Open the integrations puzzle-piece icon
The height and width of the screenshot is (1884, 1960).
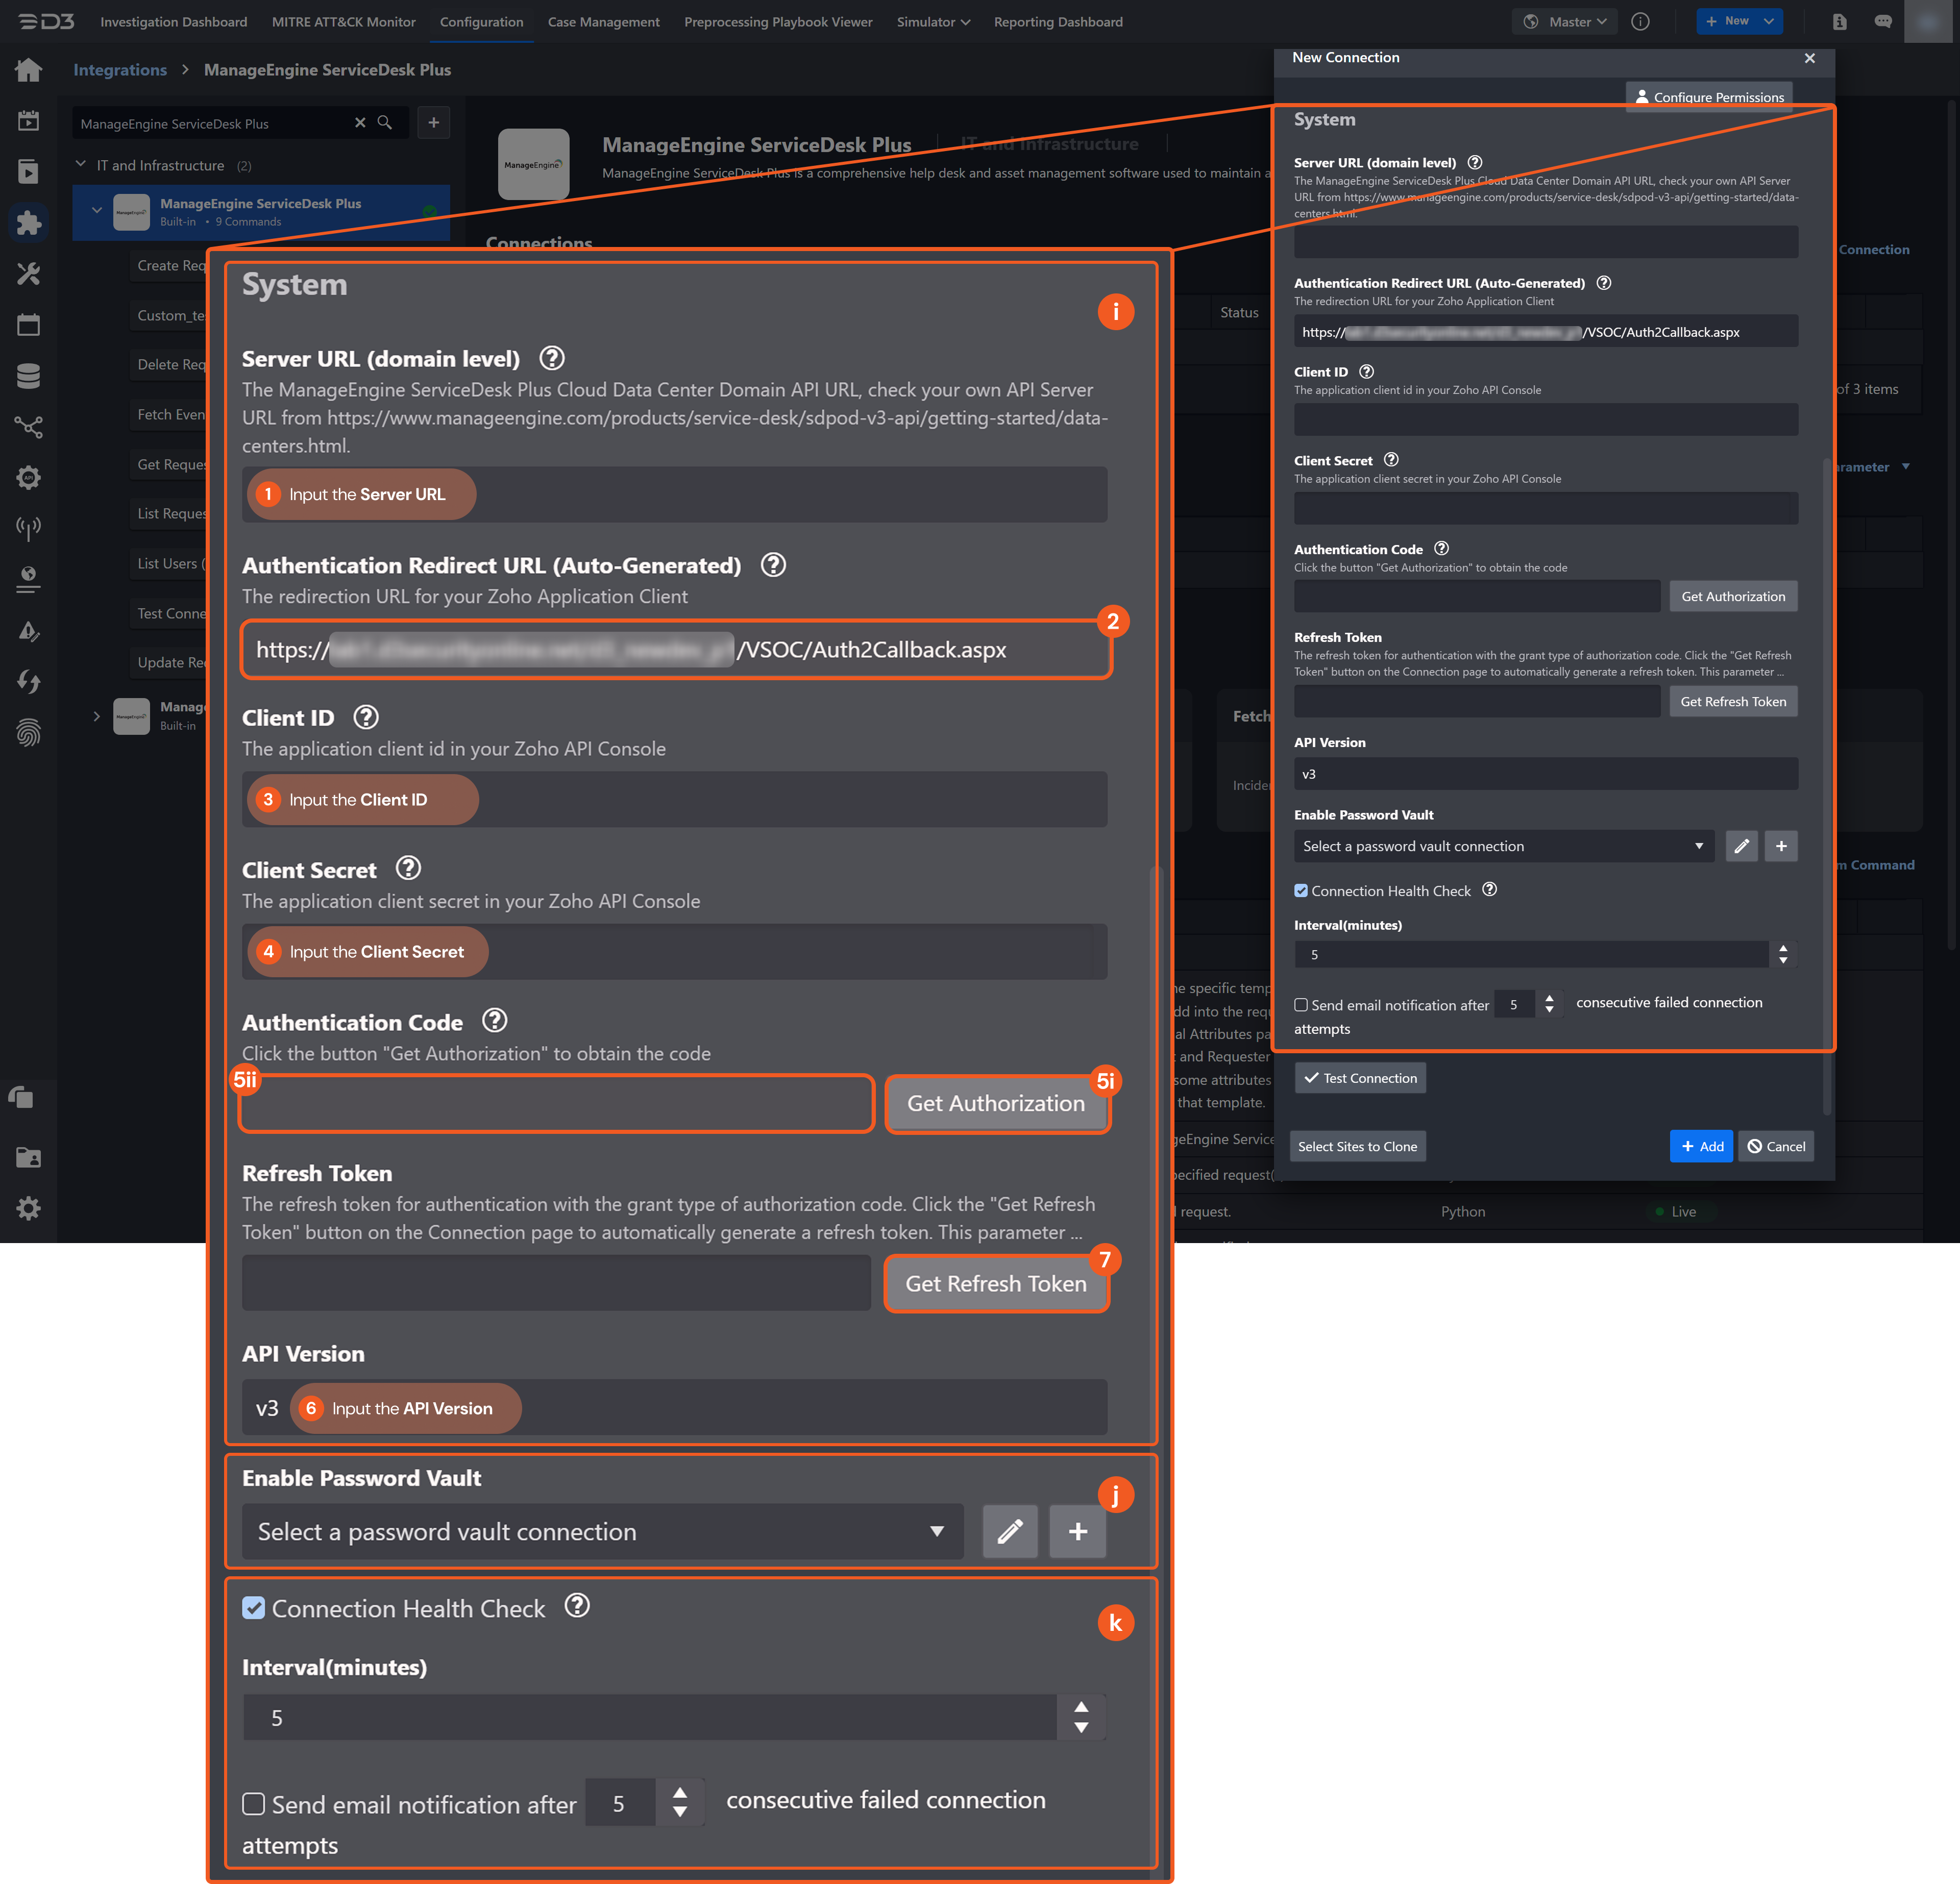pos(28,222)
